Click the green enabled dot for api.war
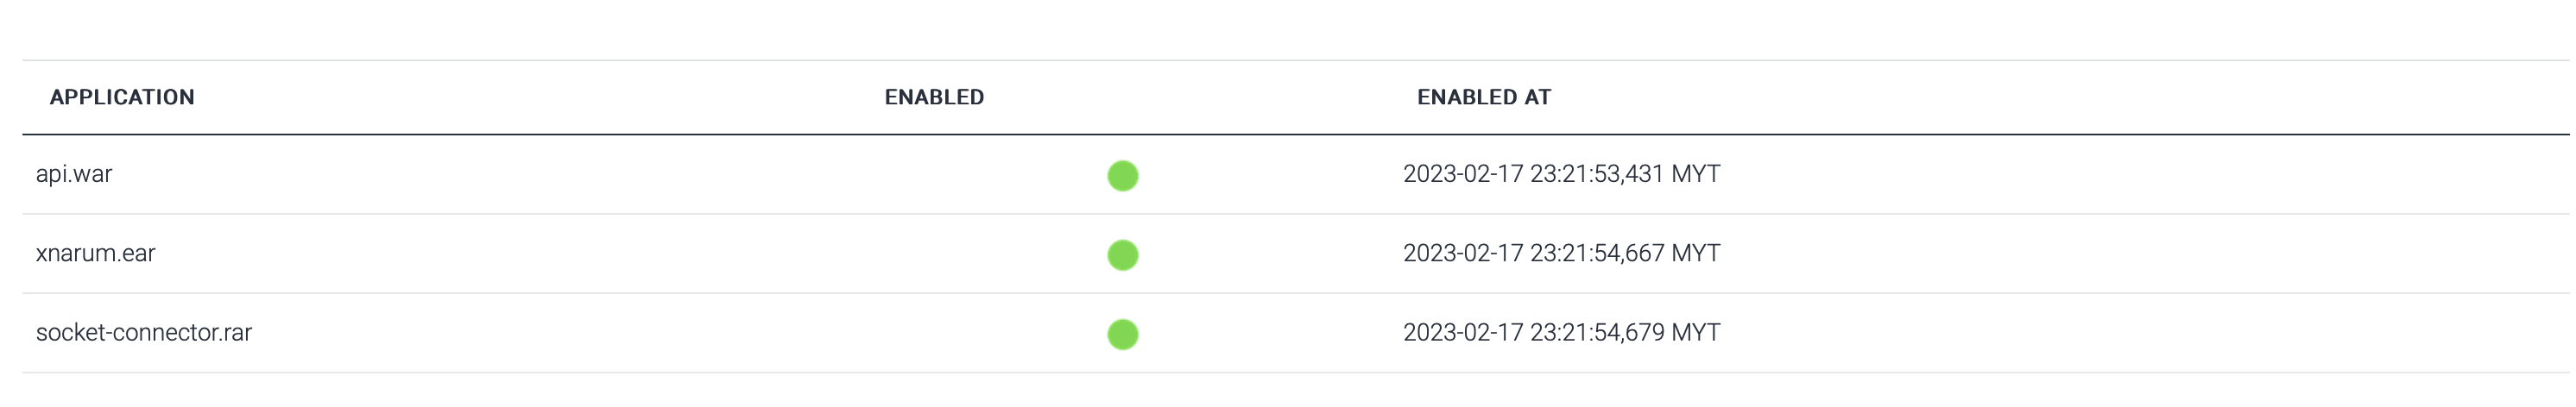2576x407 pixels. tap(1122, 176)
